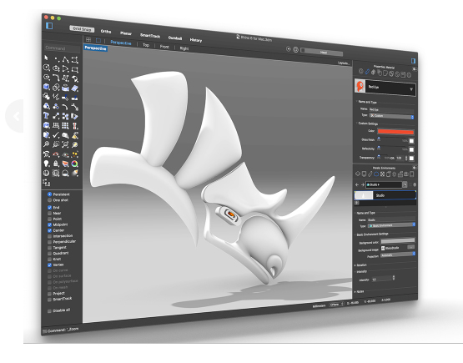Click the check mark analyze icon
The height and width of the screenshot is (363, 463).
tap(56, 135)
